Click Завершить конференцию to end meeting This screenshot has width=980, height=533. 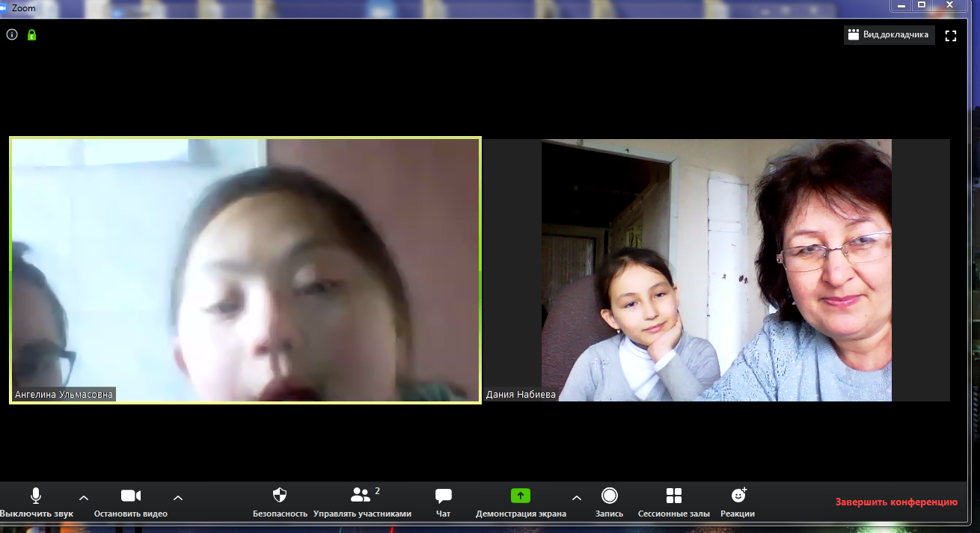[x=896, y=502]
